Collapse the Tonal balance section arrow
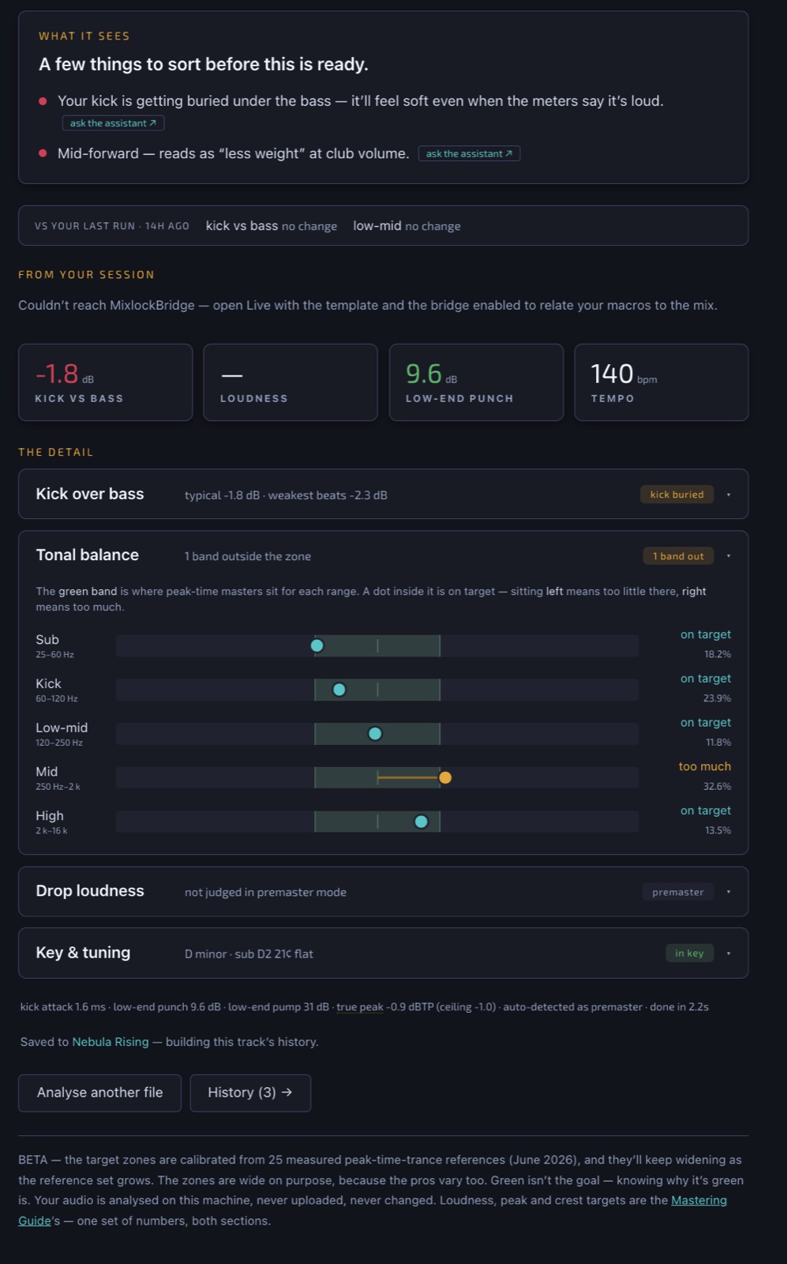The image size is (787, 1264). pos(729,556)
